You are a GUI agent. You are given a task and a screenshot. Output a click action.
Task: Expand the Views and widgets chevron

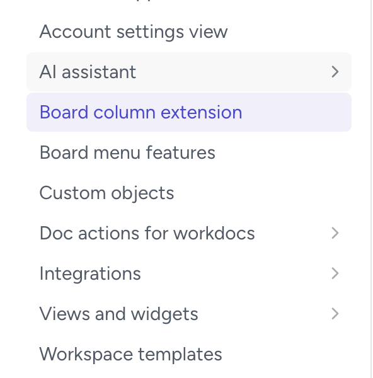click(335, 314)
